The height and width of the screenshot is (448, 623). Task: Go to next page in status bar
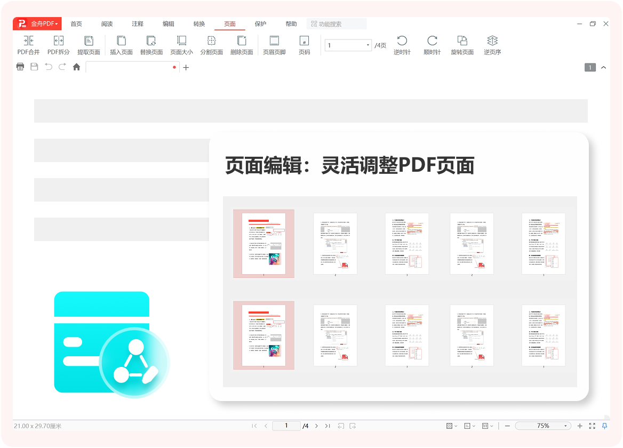coord(316,426)
